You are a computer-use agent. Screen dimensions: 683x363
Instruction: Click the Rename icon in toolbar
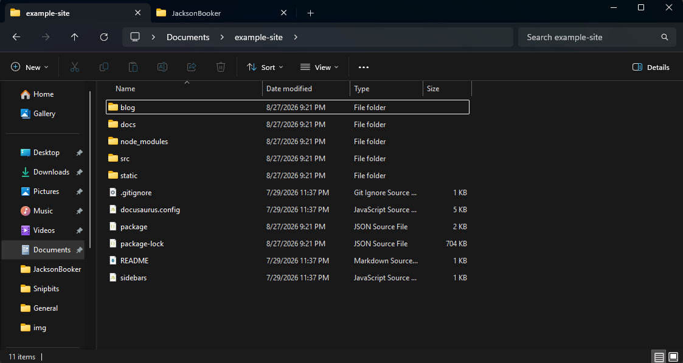click(x=162, y=67)
